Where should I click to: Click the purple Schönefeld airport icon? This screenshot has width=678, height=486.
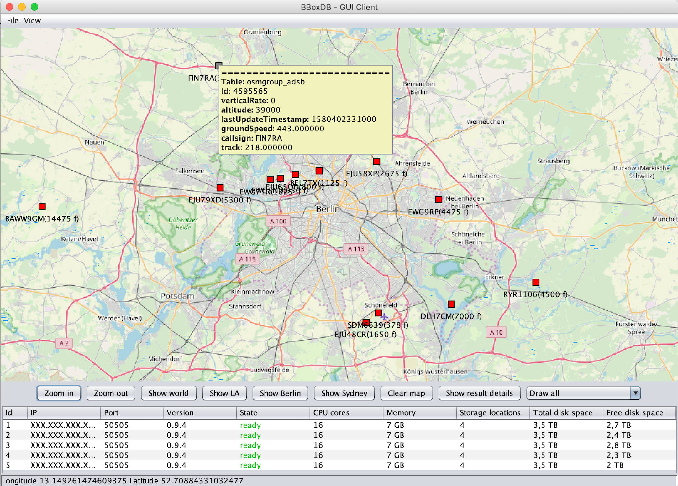click(384, 317)
